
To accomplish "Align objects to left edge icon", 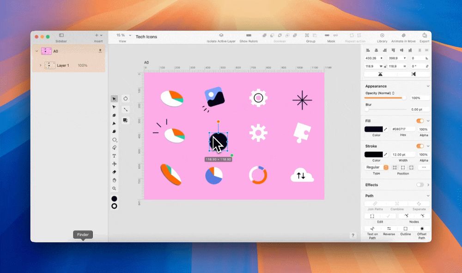I will point(368,50).
